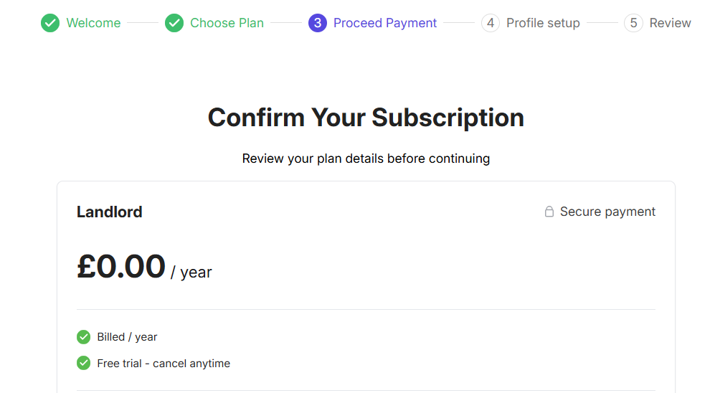The width and height of the screenshot is (710, 393).
Task: Click the Landlord plan name
Action: point(110,212)
